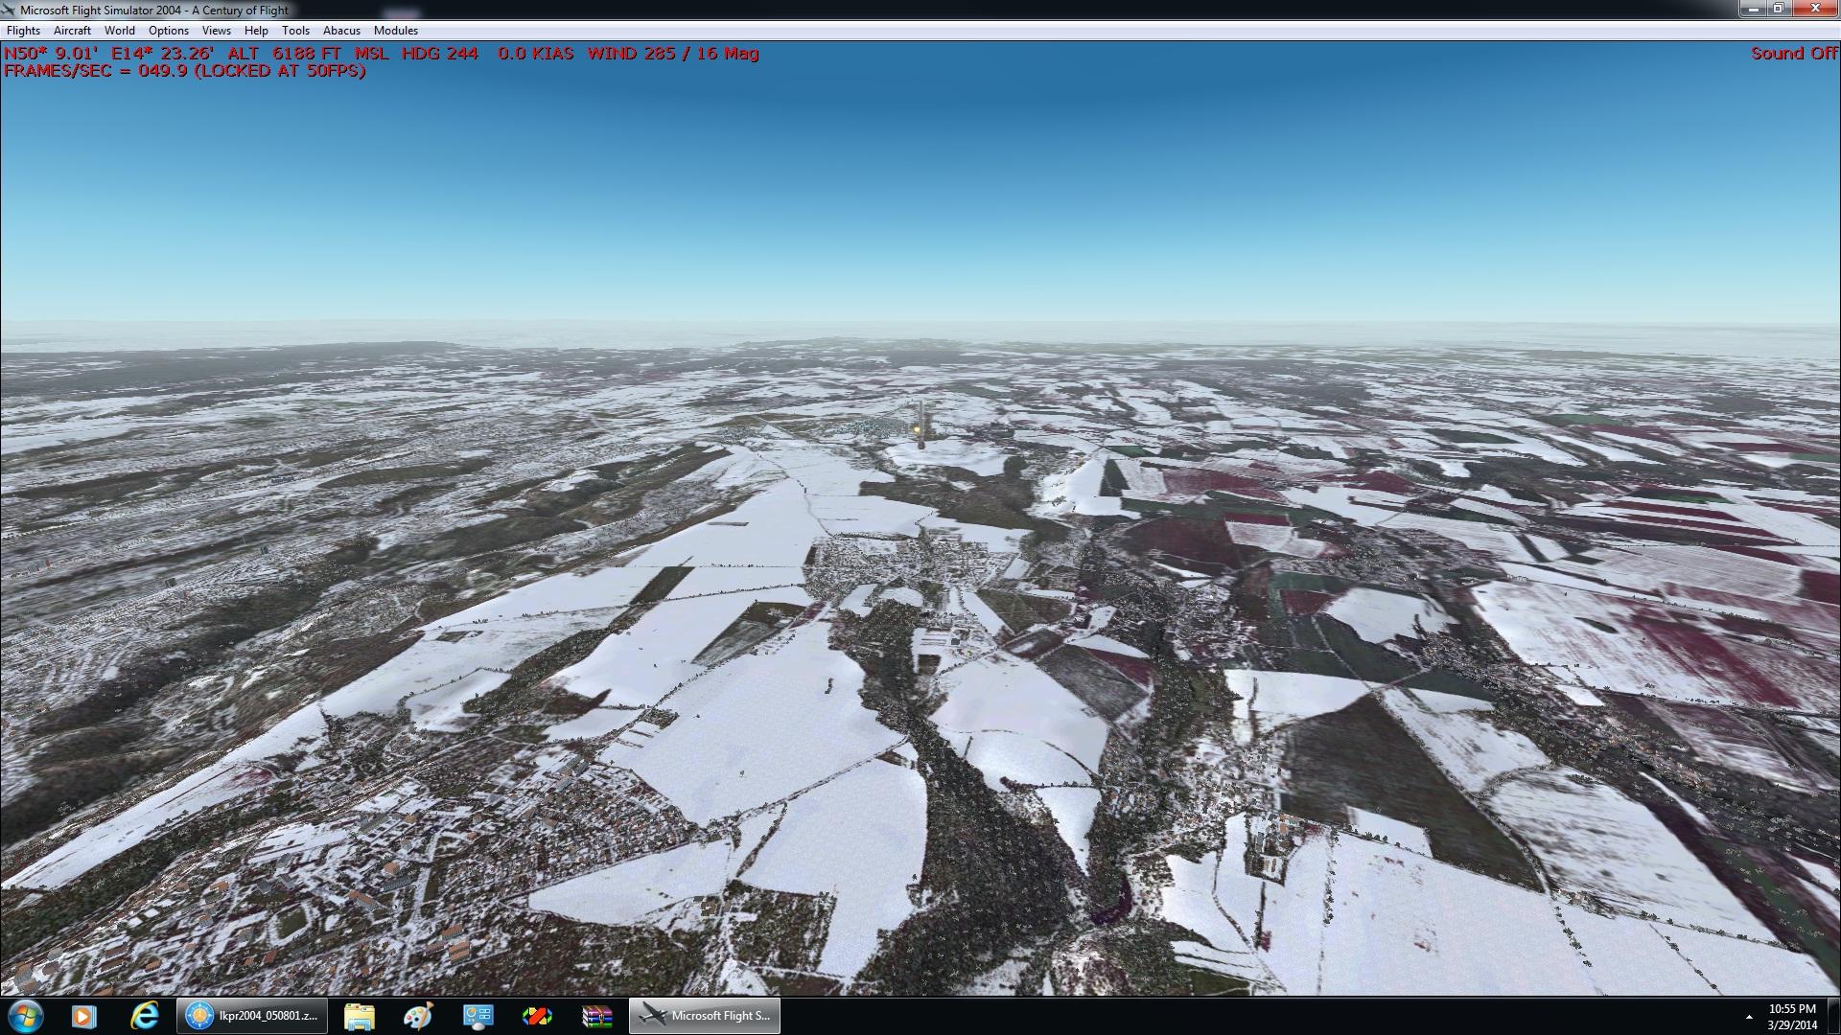The height and width of the screenshot is (1035, 1841).
Task: Click the Windows Start orb
Action: 24,1016
